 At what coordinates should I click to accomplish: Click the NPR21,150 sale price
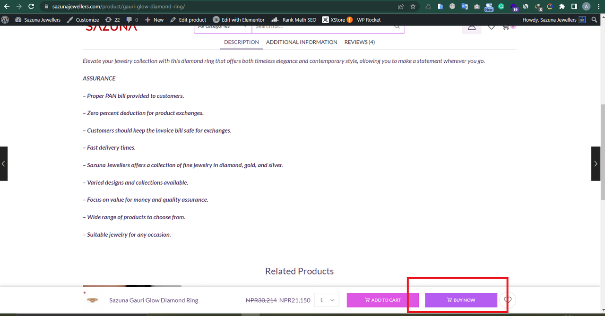click(x=295, y=300)
